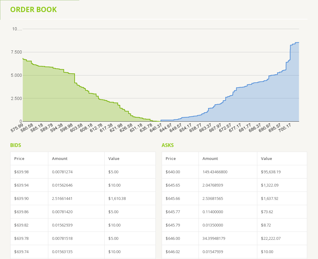318x259 pixels.
Task: Click the 7.500 y-axis label
Action: point(16,52)
